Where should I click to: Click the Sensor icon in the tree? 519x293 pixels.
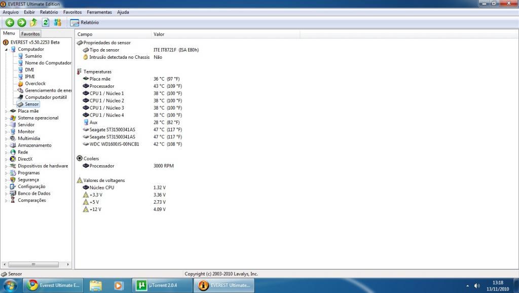click(20, 104)
